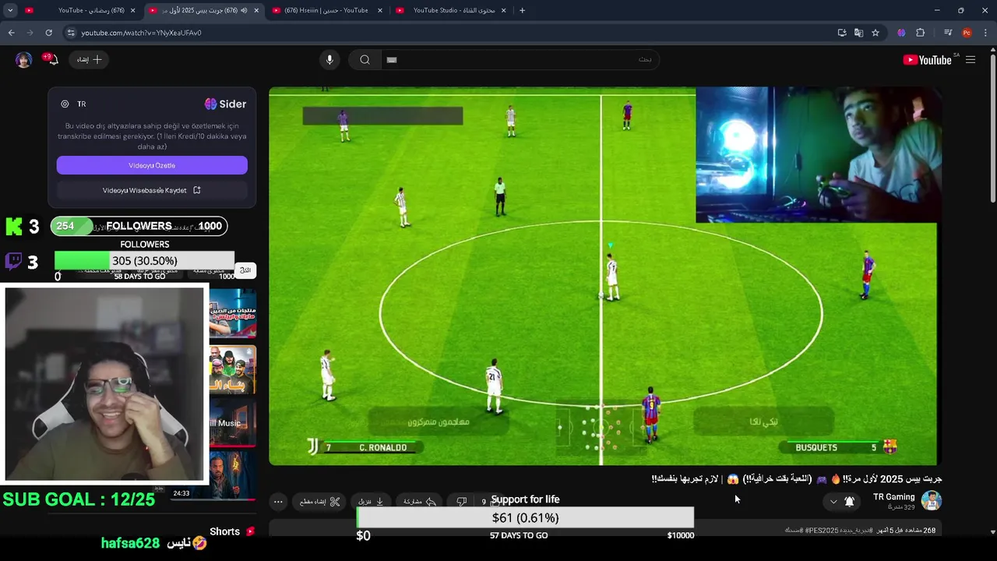Open the purple Sider extension icon in toolbar
The image size is (997, 561).
point(901,33)
